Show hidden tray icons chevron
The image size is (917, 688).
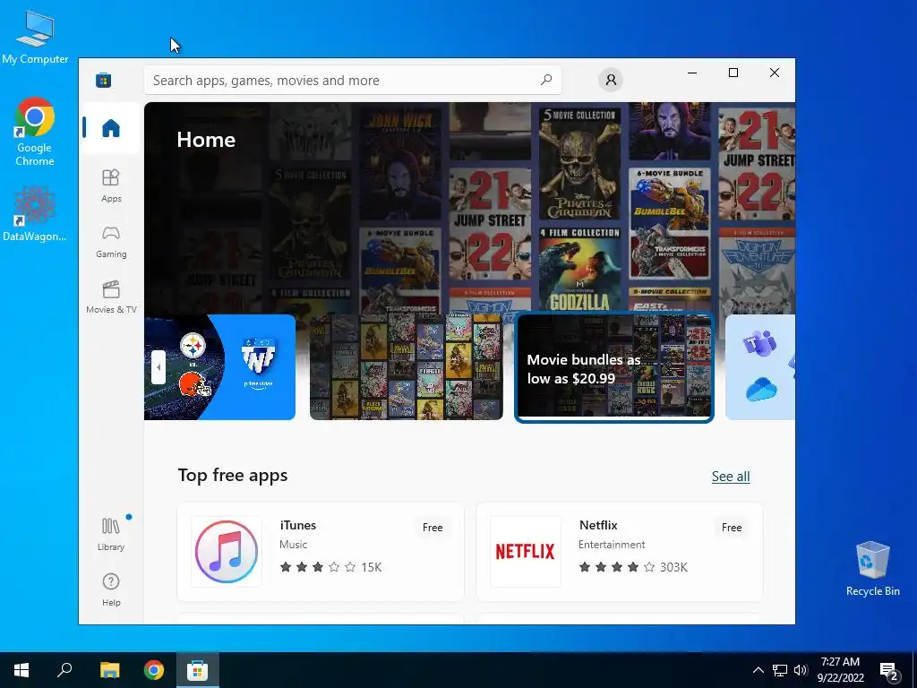758,670
